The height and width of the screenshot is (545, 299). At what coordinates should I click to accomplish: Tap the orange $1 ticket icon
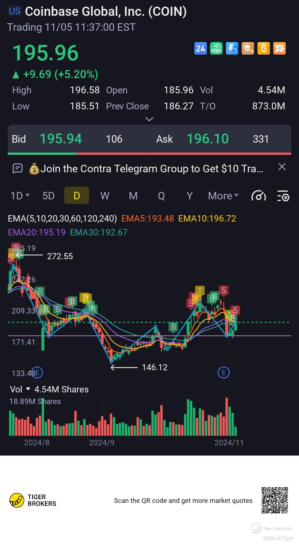(x=279, y=48)
